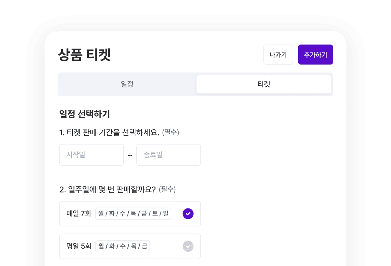The height and width of the screenshot is (266, 391).
Task: Click the 월/화/수/목/금/토/일 day chip
Action: (x=133, y=213)
